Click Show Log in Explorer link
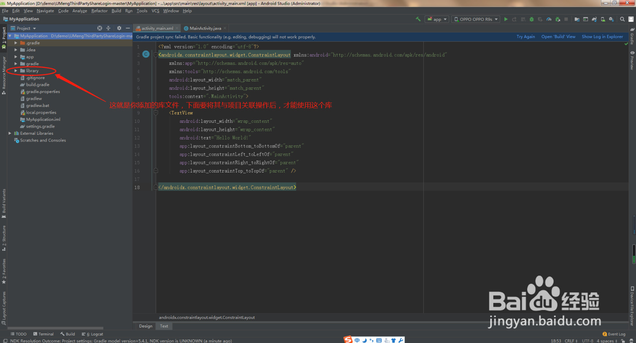The height and width of the screenshot is (343, 636). pos(602,37)
